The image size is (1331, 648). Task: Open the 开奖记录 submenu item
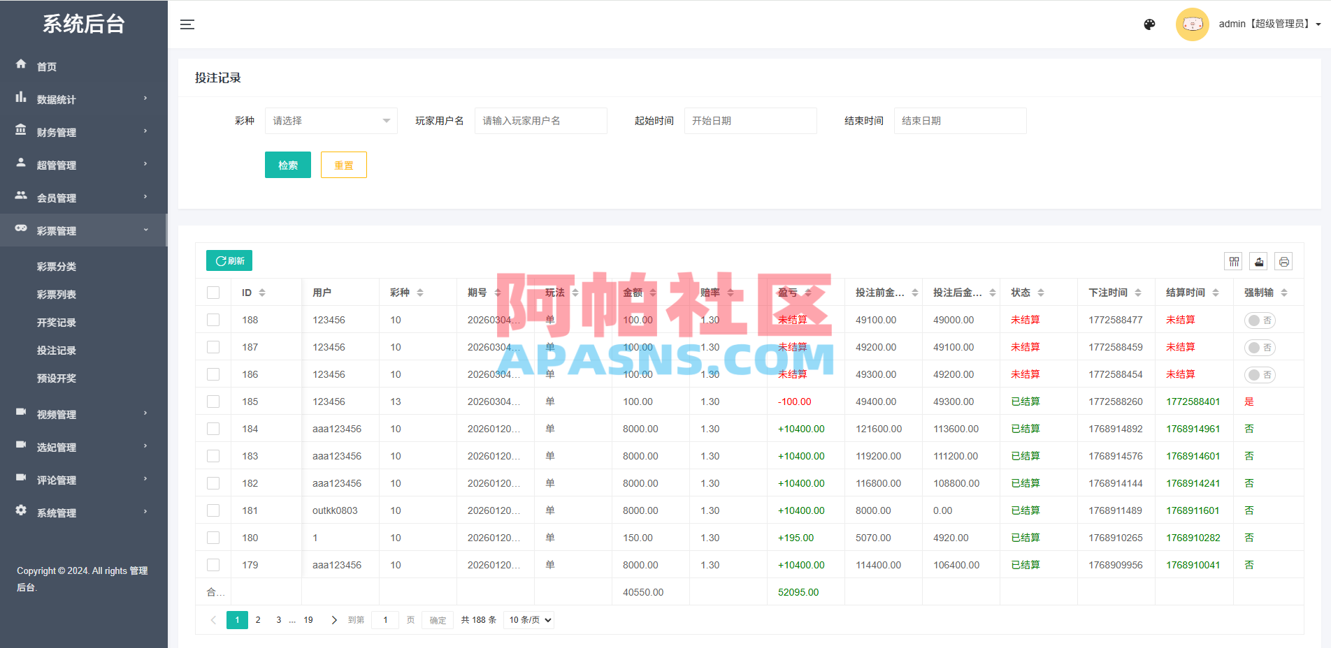(x=57, y=323)
